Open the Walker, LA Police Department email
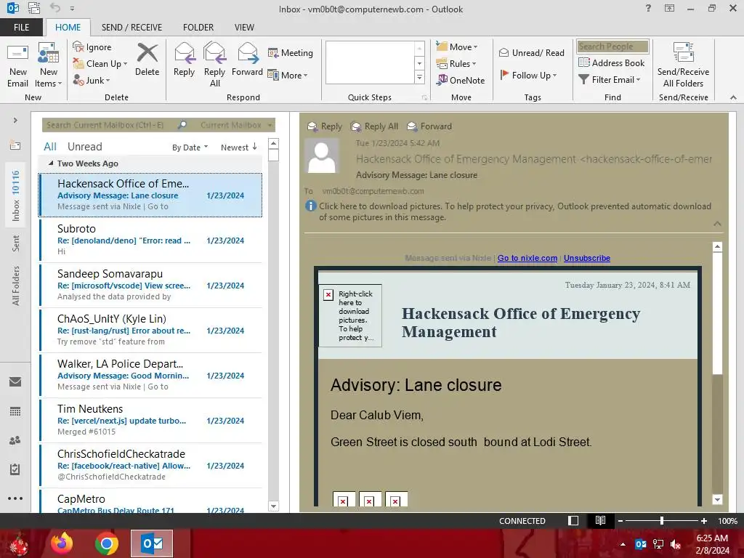 [x=150, y=376]
